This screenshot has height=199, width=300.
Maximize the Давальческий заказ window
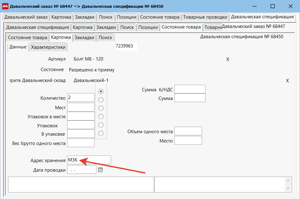[272, 6]
